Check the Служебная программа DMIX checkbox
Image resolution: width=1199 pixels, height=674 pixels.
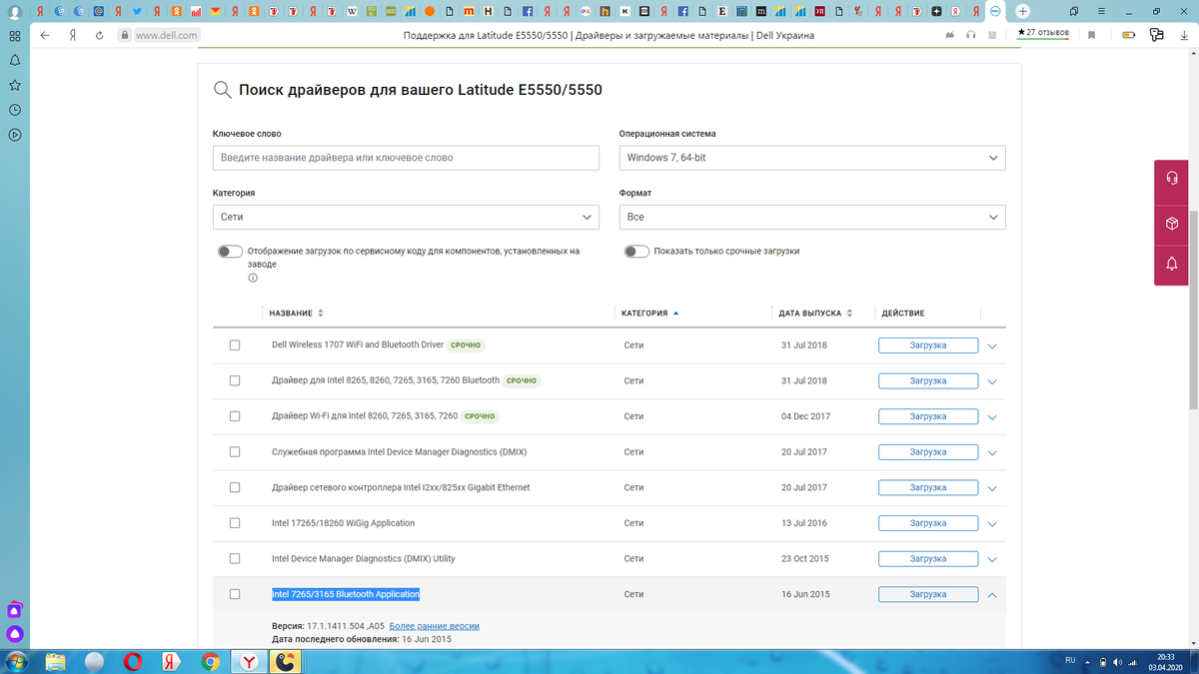pos(235,451)
